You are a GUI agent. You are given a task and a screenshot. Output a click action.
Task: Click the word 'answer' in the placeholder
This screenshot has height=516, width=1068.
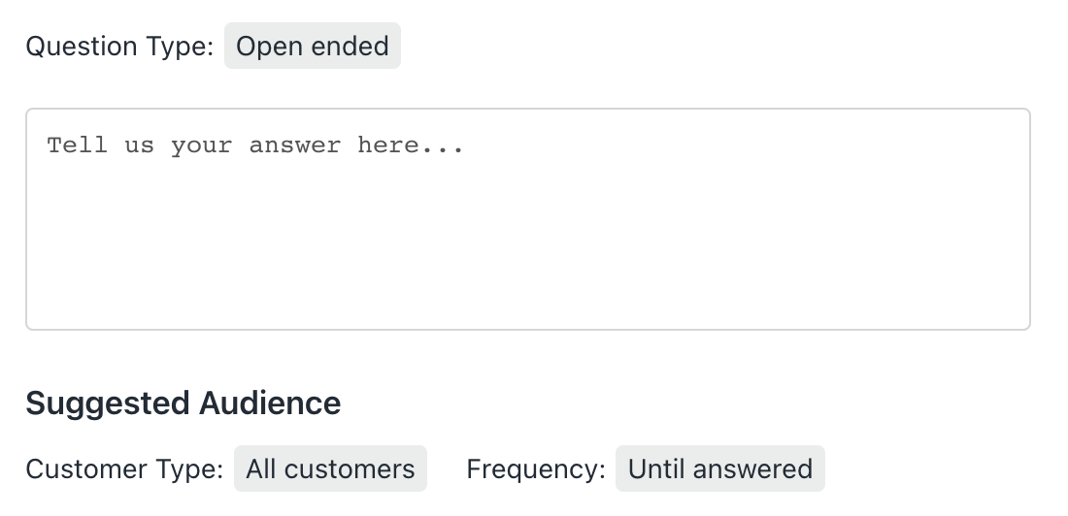(x=294, y=145)
